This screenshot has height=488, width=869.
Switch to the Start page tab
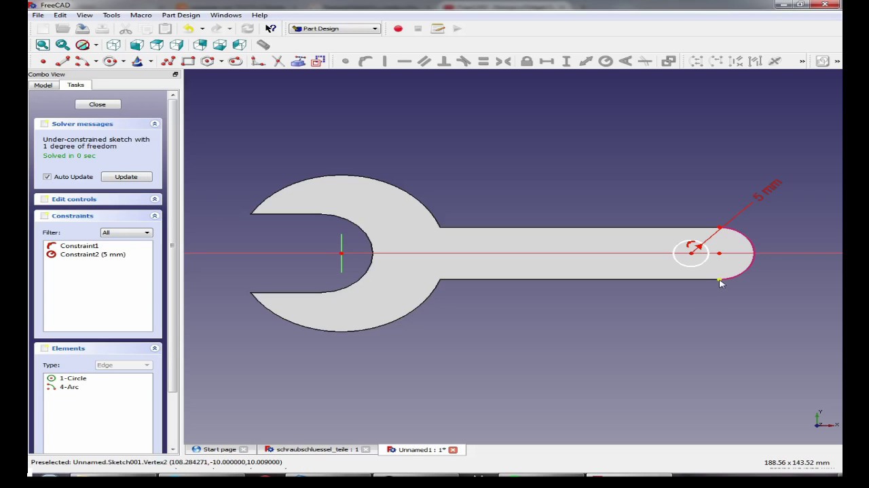click(x=219, y=449)
